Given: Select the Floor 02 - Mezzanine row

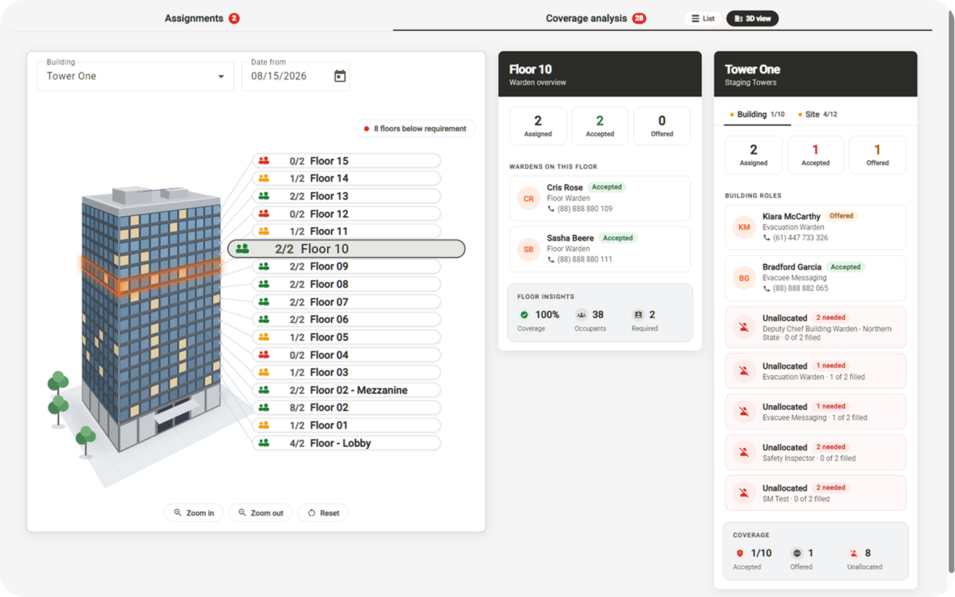Looking at the screenshot, I should click(346, 390).
